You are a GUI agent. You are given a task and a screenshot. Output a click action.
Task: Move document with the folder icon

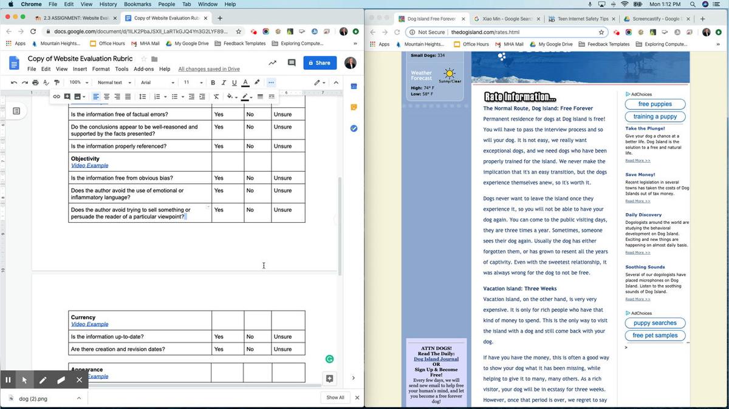(x=154, y=59)
